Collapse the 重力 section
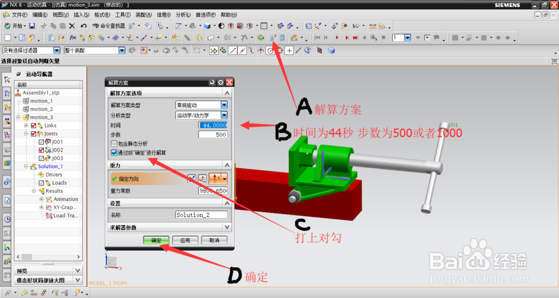The width and height of the screenshot is (559, 298). click(x=227, y=165)
